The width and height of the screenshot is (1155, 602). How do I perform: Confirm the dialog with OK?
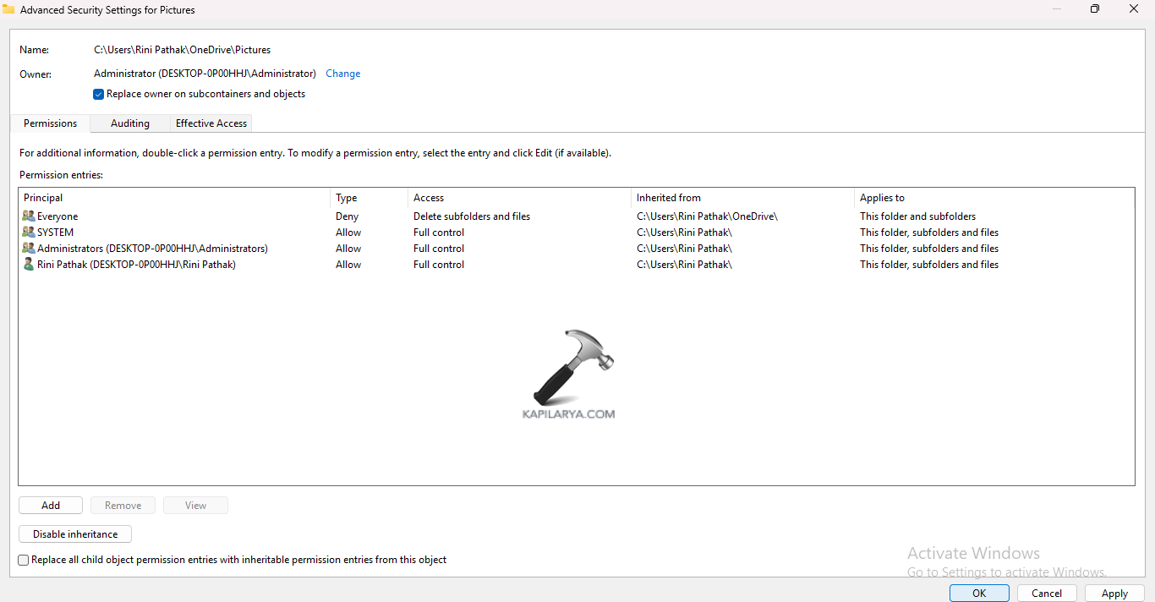[979, 594]
